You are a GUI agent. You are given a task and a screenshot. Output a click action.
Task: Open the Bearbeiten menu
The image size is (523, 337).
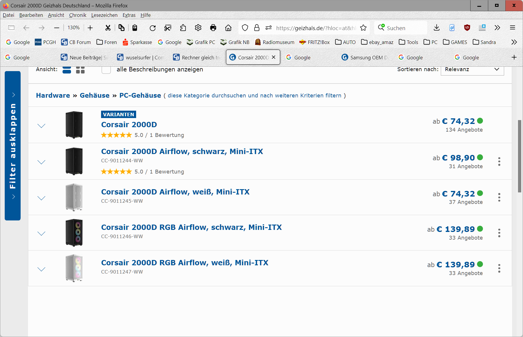31,15
